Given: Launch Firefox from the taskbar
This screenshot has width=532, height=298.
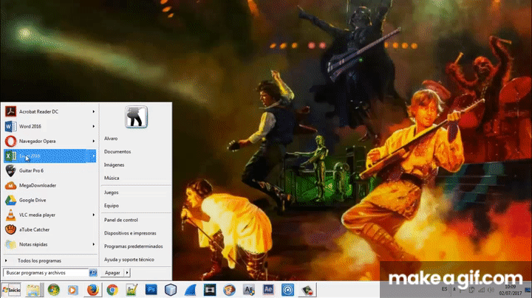Looking at the screenshot, I should (x=92, y=290).
